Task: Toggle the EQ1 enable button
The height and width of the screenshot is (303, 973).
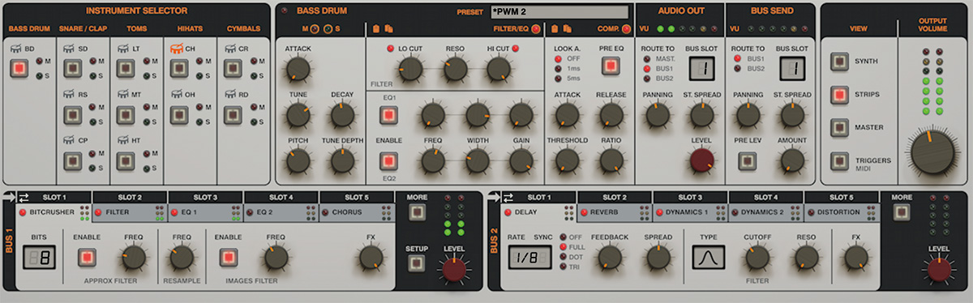Action: click(x=389, y=116)
